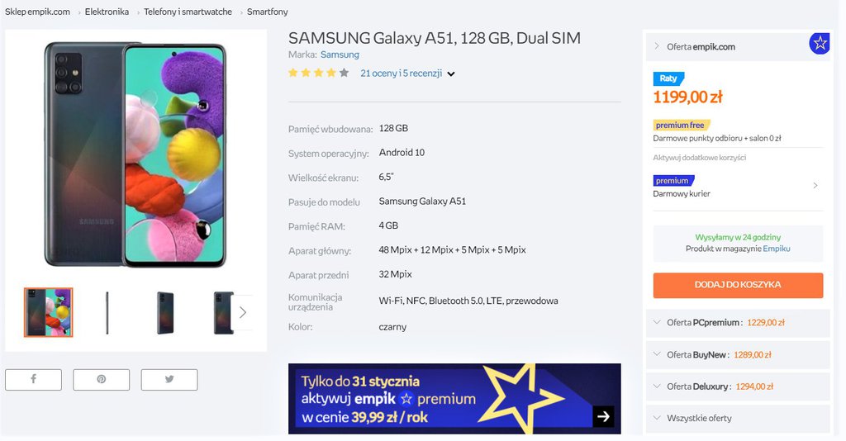Screen dimensions: 846x441
Task: Open the Samsung brand link
Action: (x=340, y=55)
